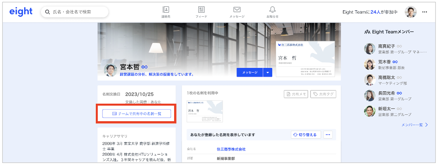Select the small business card thumbnail
The width and height of the screenshot is (438, 166).
click(205, 111)
